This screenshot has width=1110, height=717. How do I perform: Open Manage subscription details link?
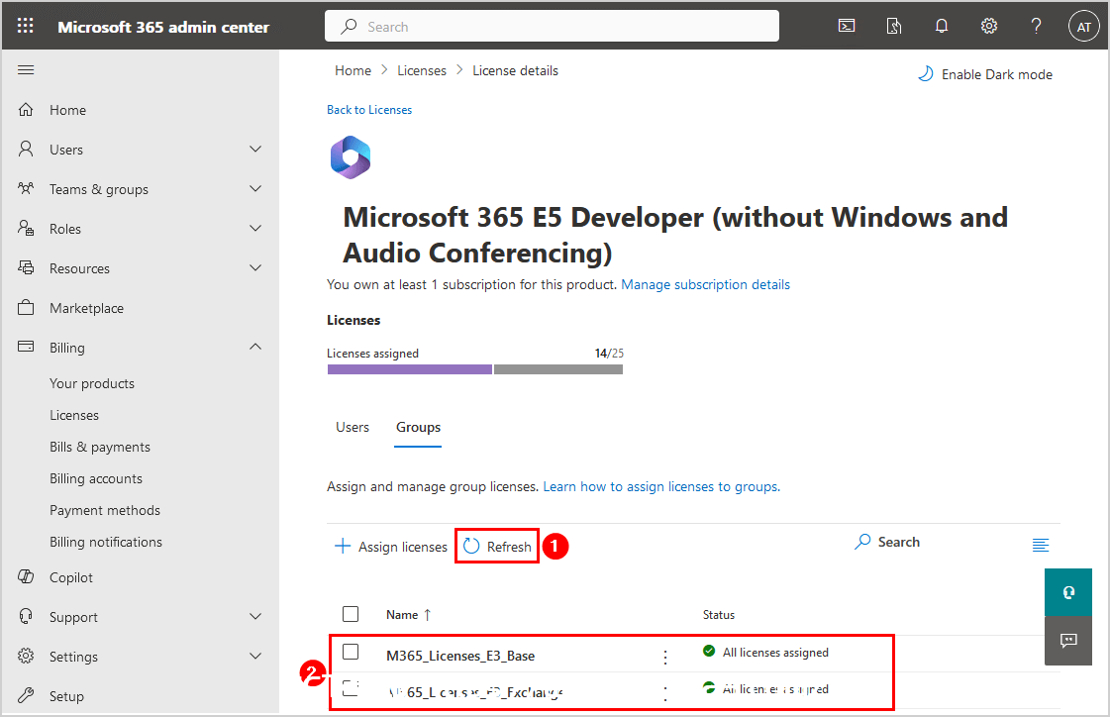coord(706,284)
